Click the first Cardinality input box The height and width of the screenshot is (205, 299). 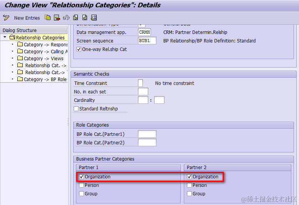click(x=143, y=100)
